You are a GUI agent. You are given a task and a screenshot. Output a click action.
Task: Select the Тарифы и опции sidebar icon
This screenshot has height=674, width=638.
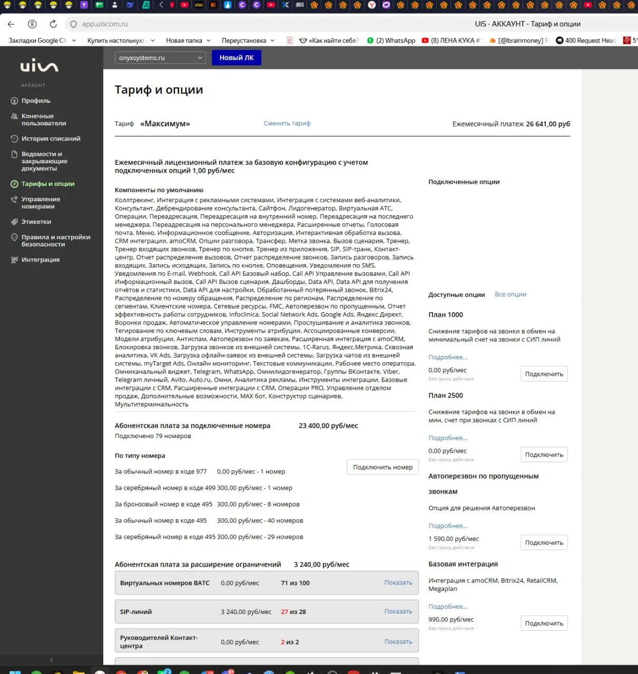tap(14, 184)
